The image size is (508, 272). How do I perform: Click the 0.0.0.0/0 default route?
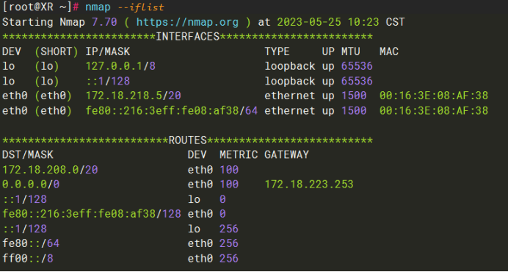[x=31, y=185]
